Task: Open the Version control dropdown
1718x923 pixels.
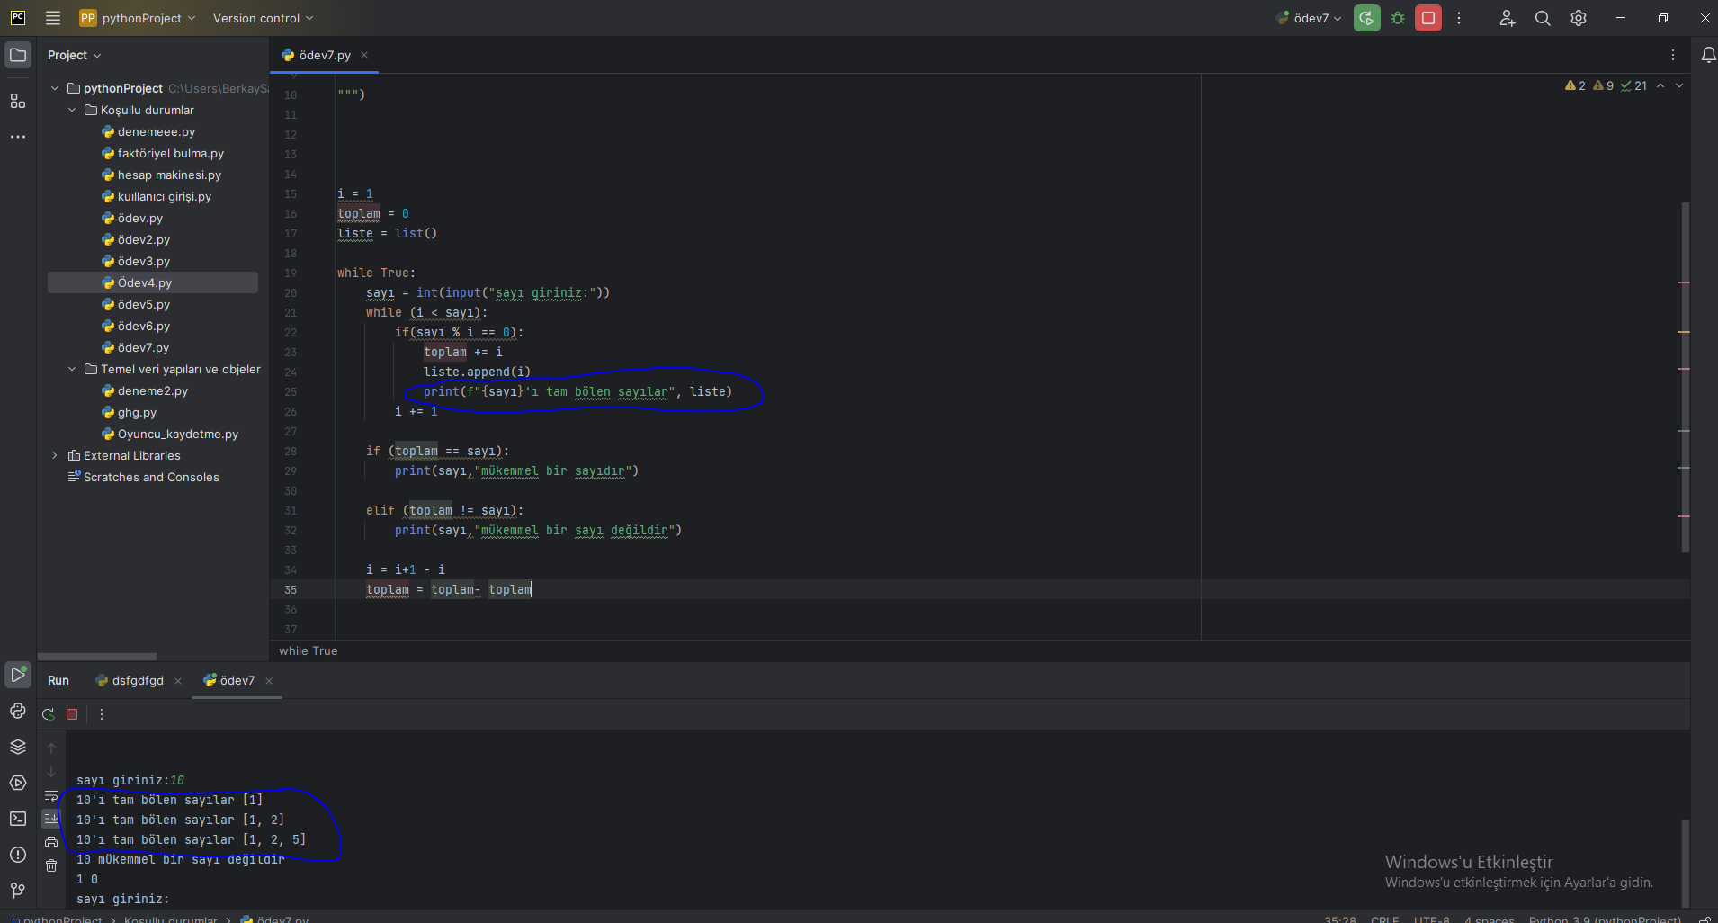Action: (x=263, y=18)
